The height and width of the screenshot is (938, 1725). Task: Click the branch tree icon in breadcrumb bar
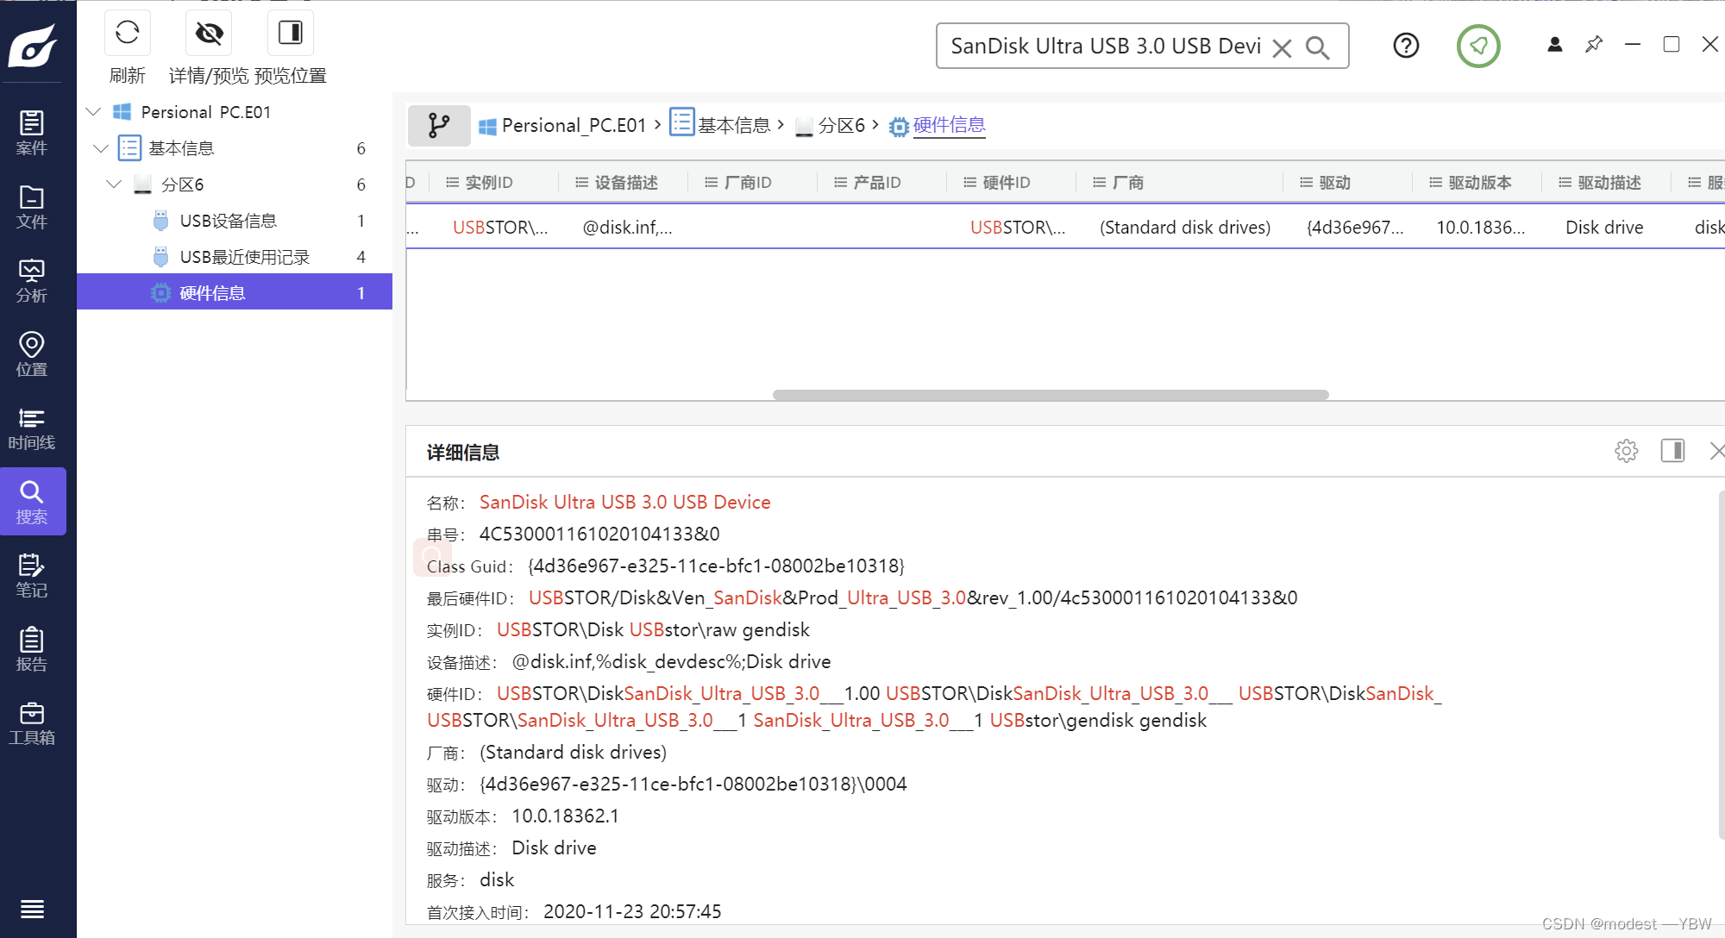coord(439,126)
